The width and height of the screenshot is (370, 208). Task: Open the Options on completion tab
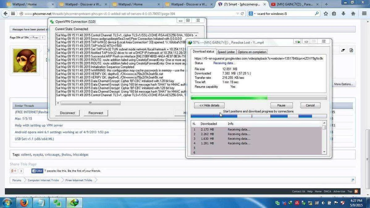[252, 52]
